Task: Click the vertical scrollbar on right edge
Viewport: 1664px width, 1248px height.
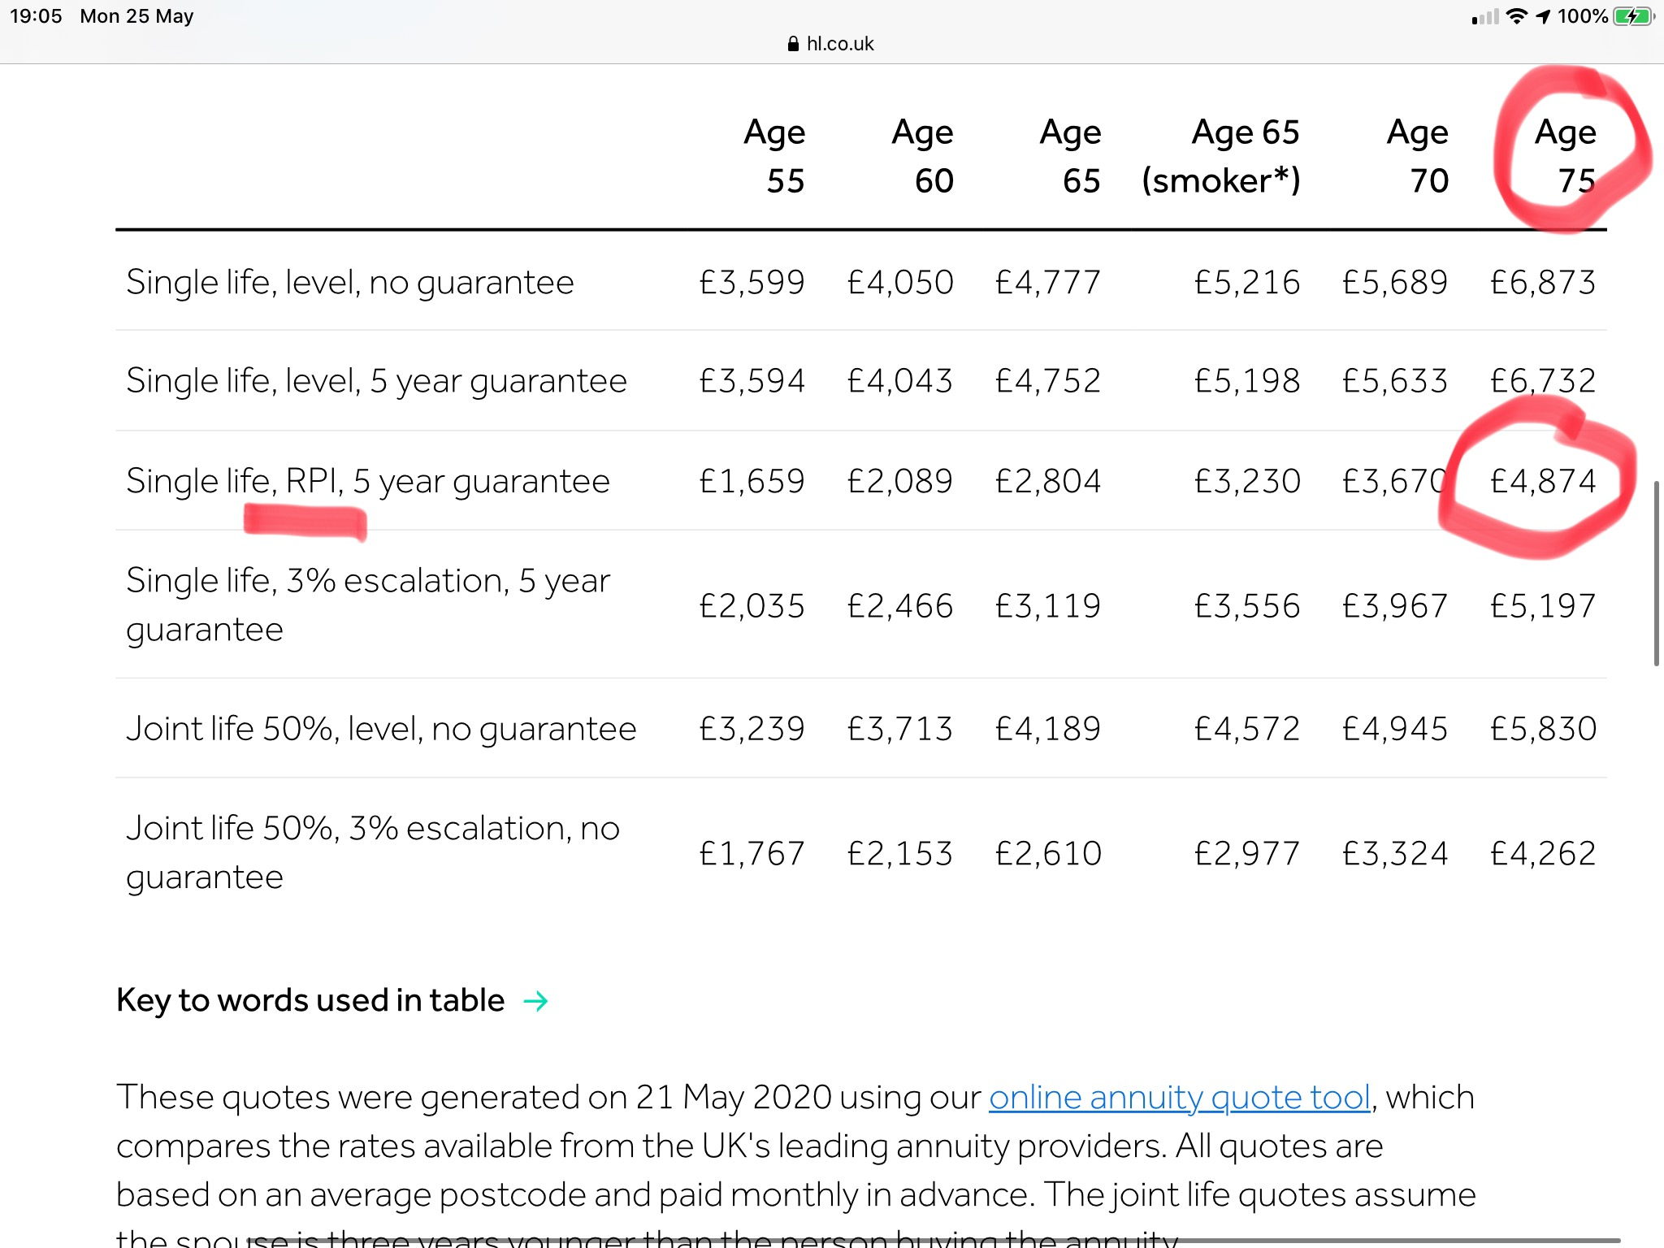Action: [1656, 573]
